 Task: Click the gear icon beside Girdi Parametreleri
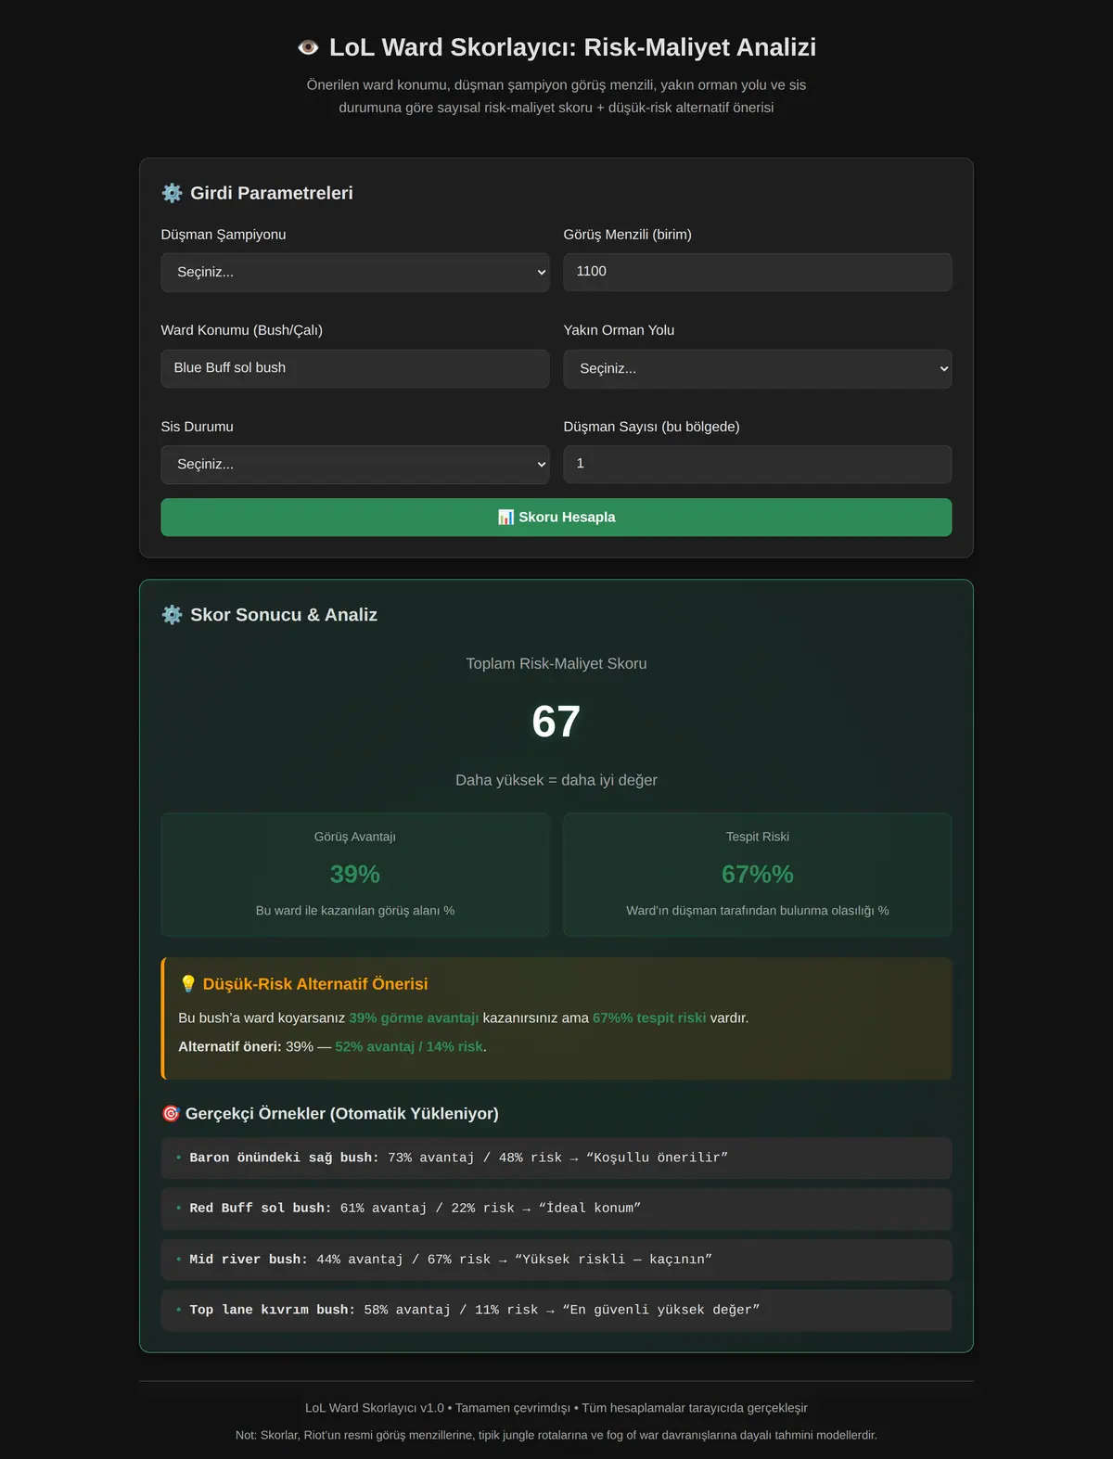click(x=172, y=193)
